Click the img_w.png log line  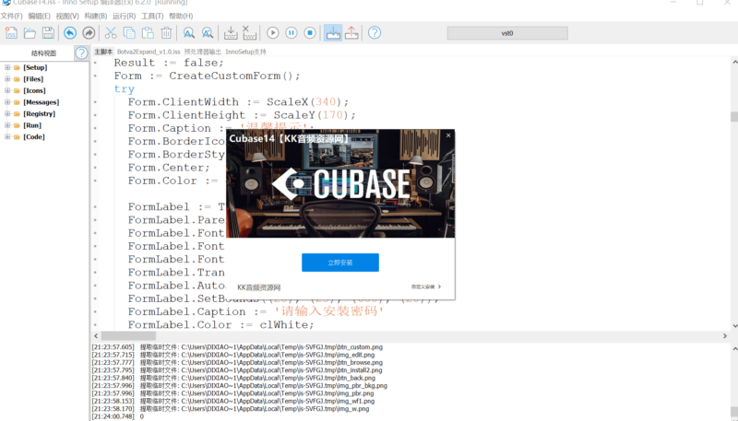[231, 409]
